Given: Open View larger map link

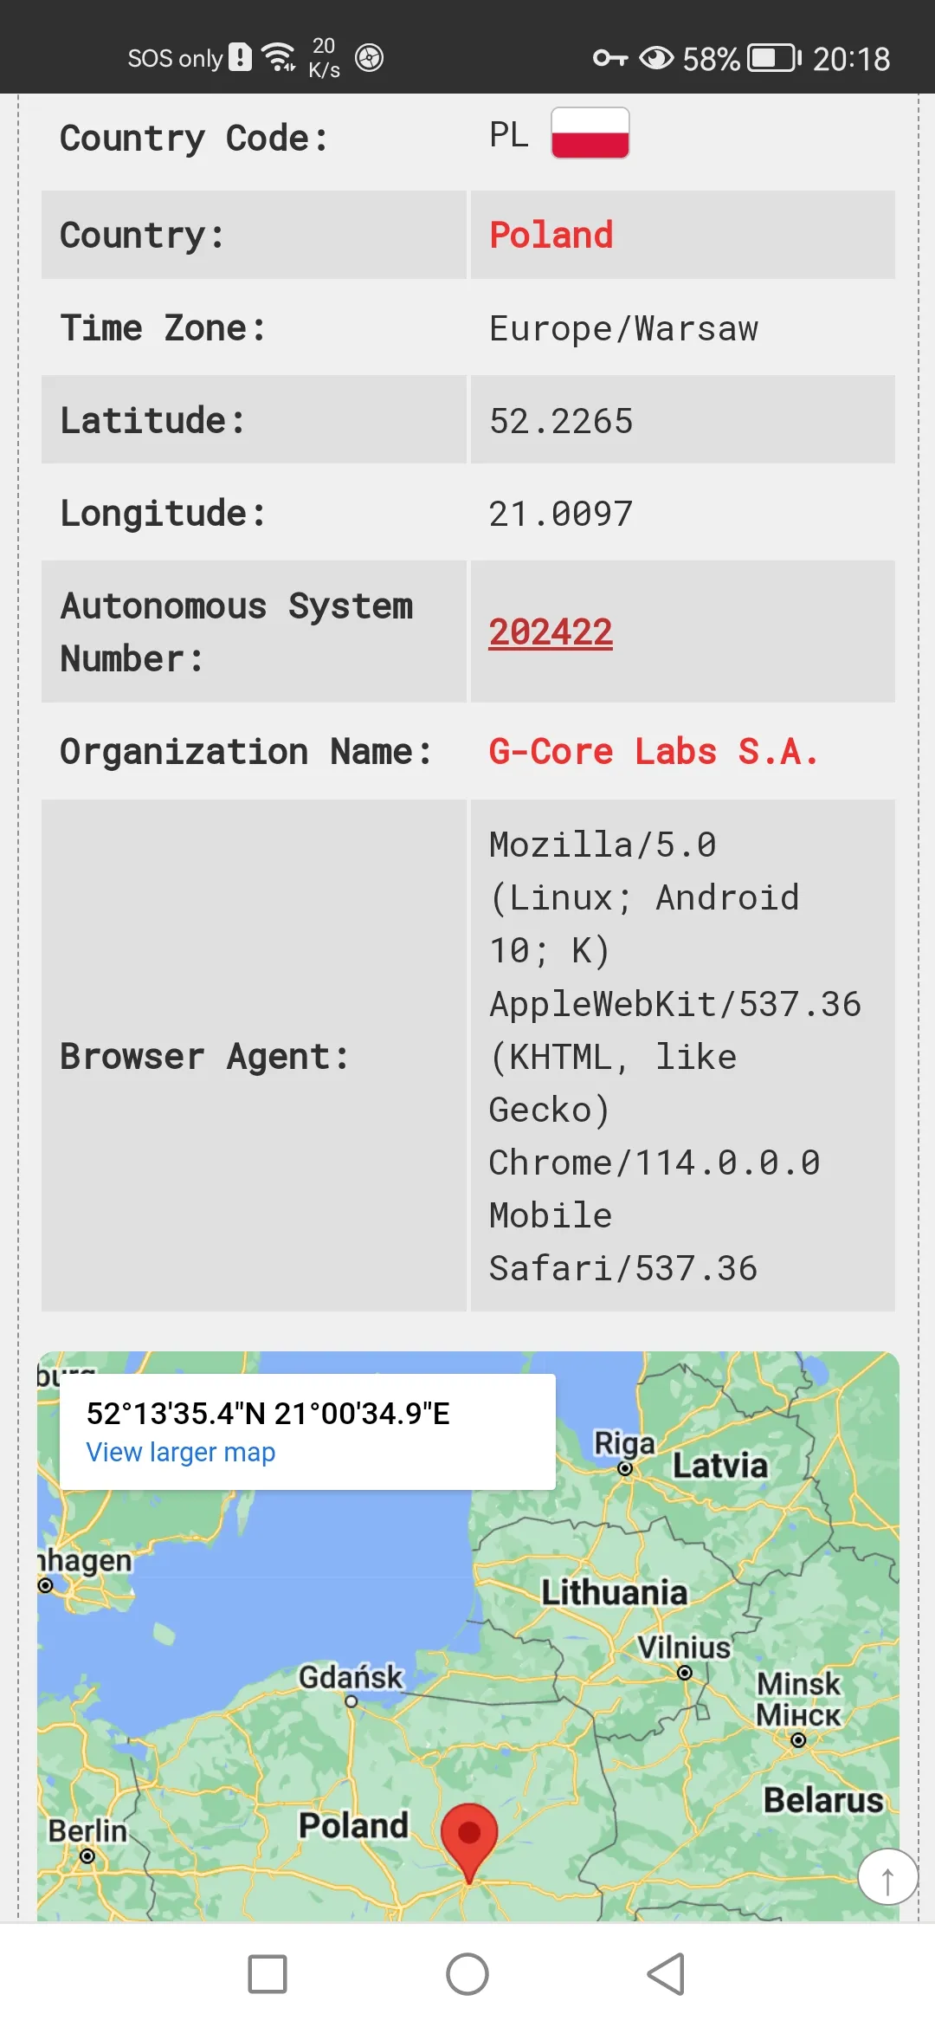Looking at the screenshot, I should 180,1452.
